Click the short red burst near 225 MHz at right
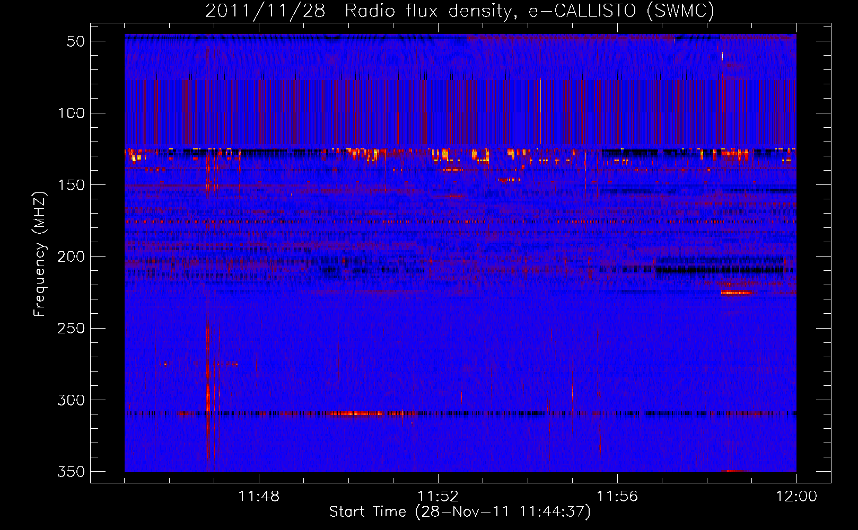Viewport: 858px width, 530px height. pos(737,293)
